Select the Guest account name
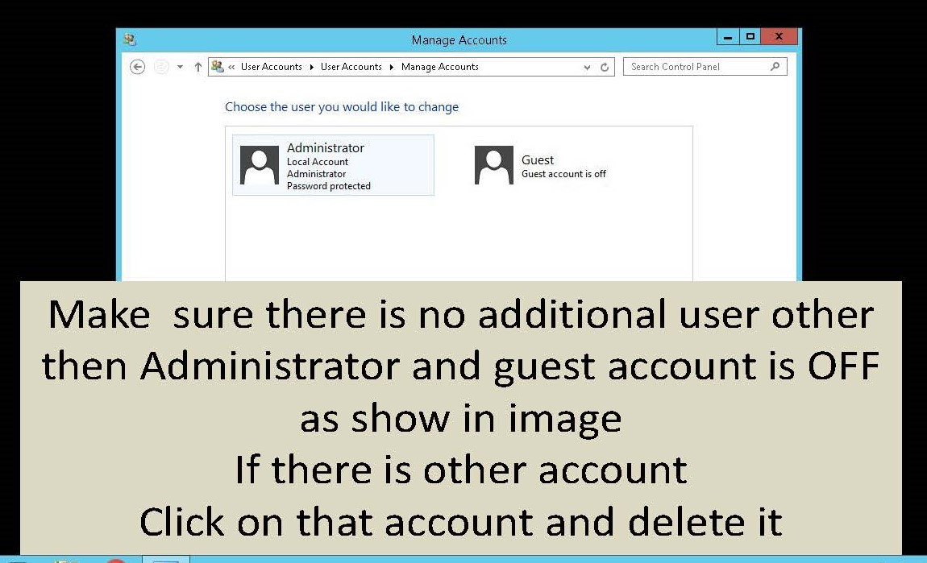The image size is (927, 563). coord(538,159)
